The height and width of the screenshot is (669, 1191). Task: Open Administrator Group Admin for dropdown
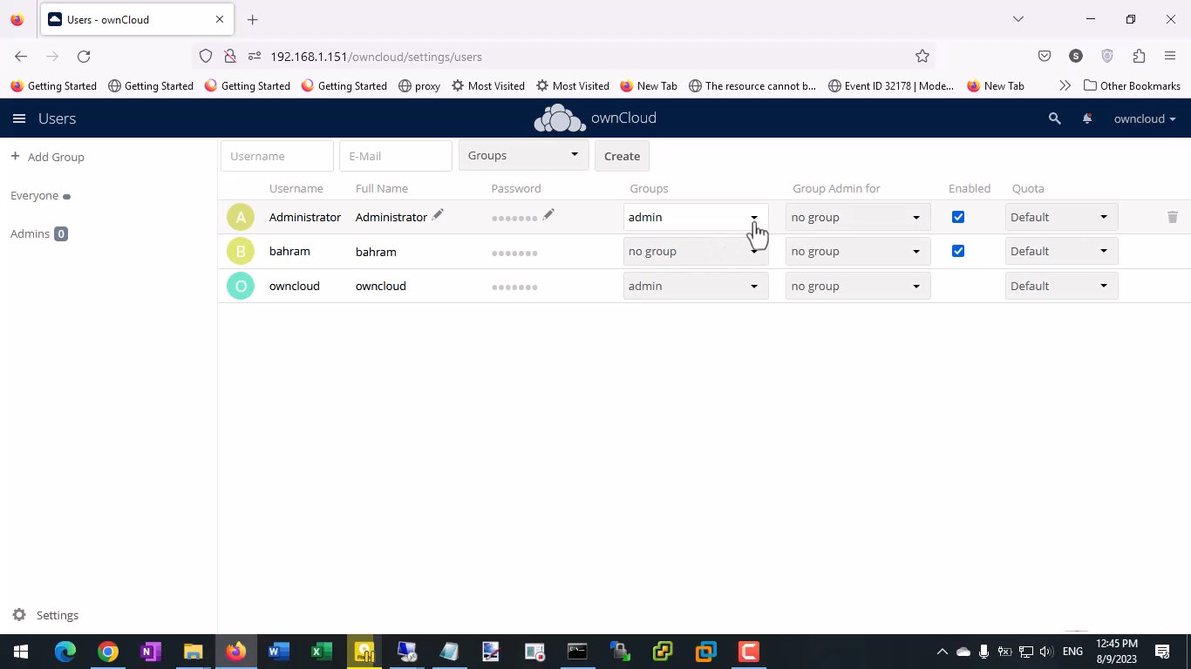pyautogui.click(x=858, y=217)
